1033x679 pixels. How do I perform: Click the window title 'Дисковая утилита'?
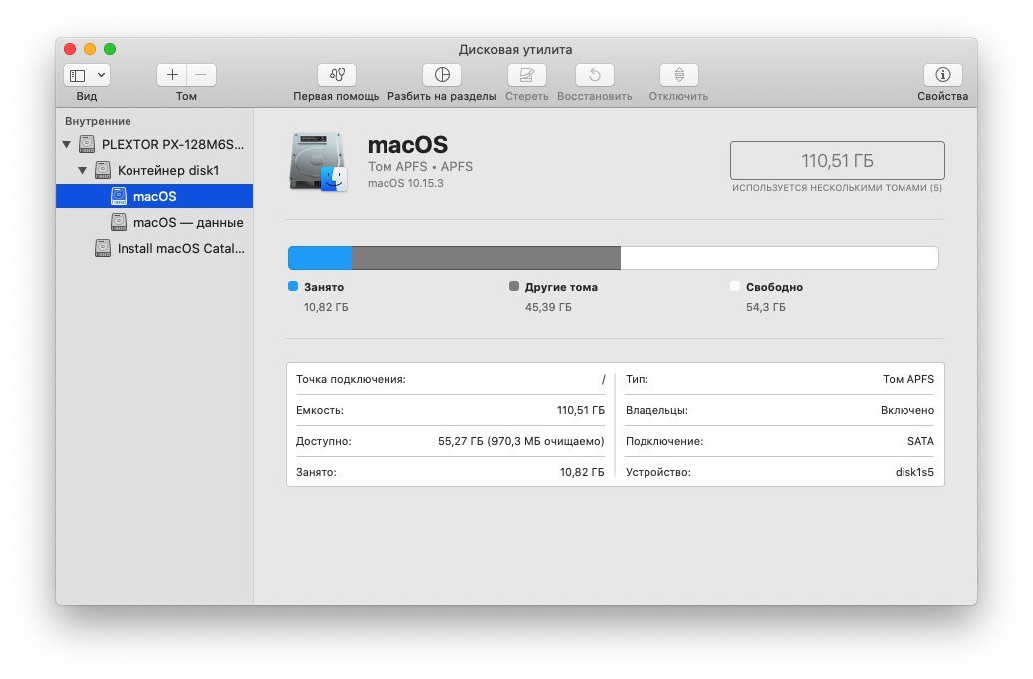coord(515,50)
